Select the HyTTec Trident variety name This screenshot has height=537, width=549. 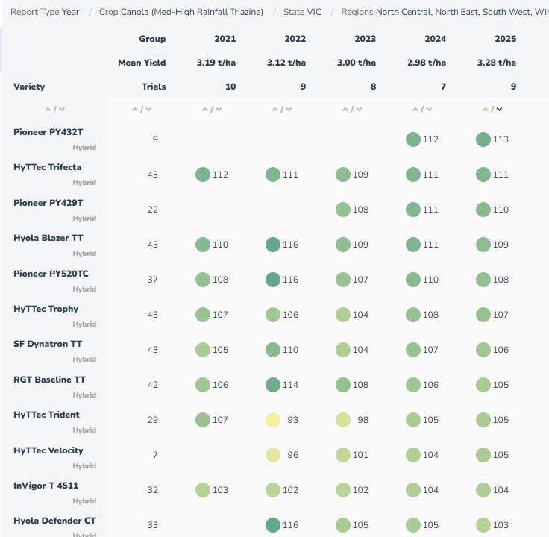(x=46, y=415)
